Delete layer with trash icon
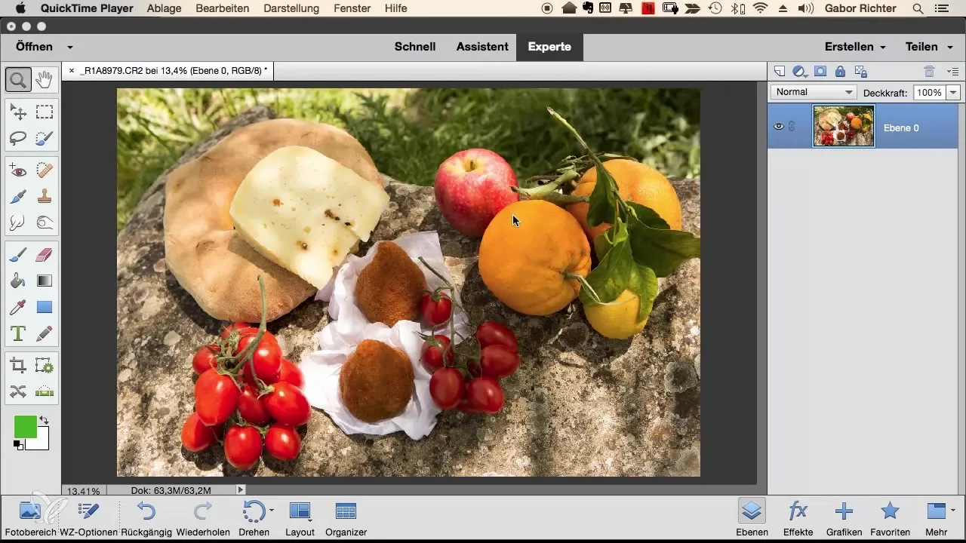 click(930, 72)
